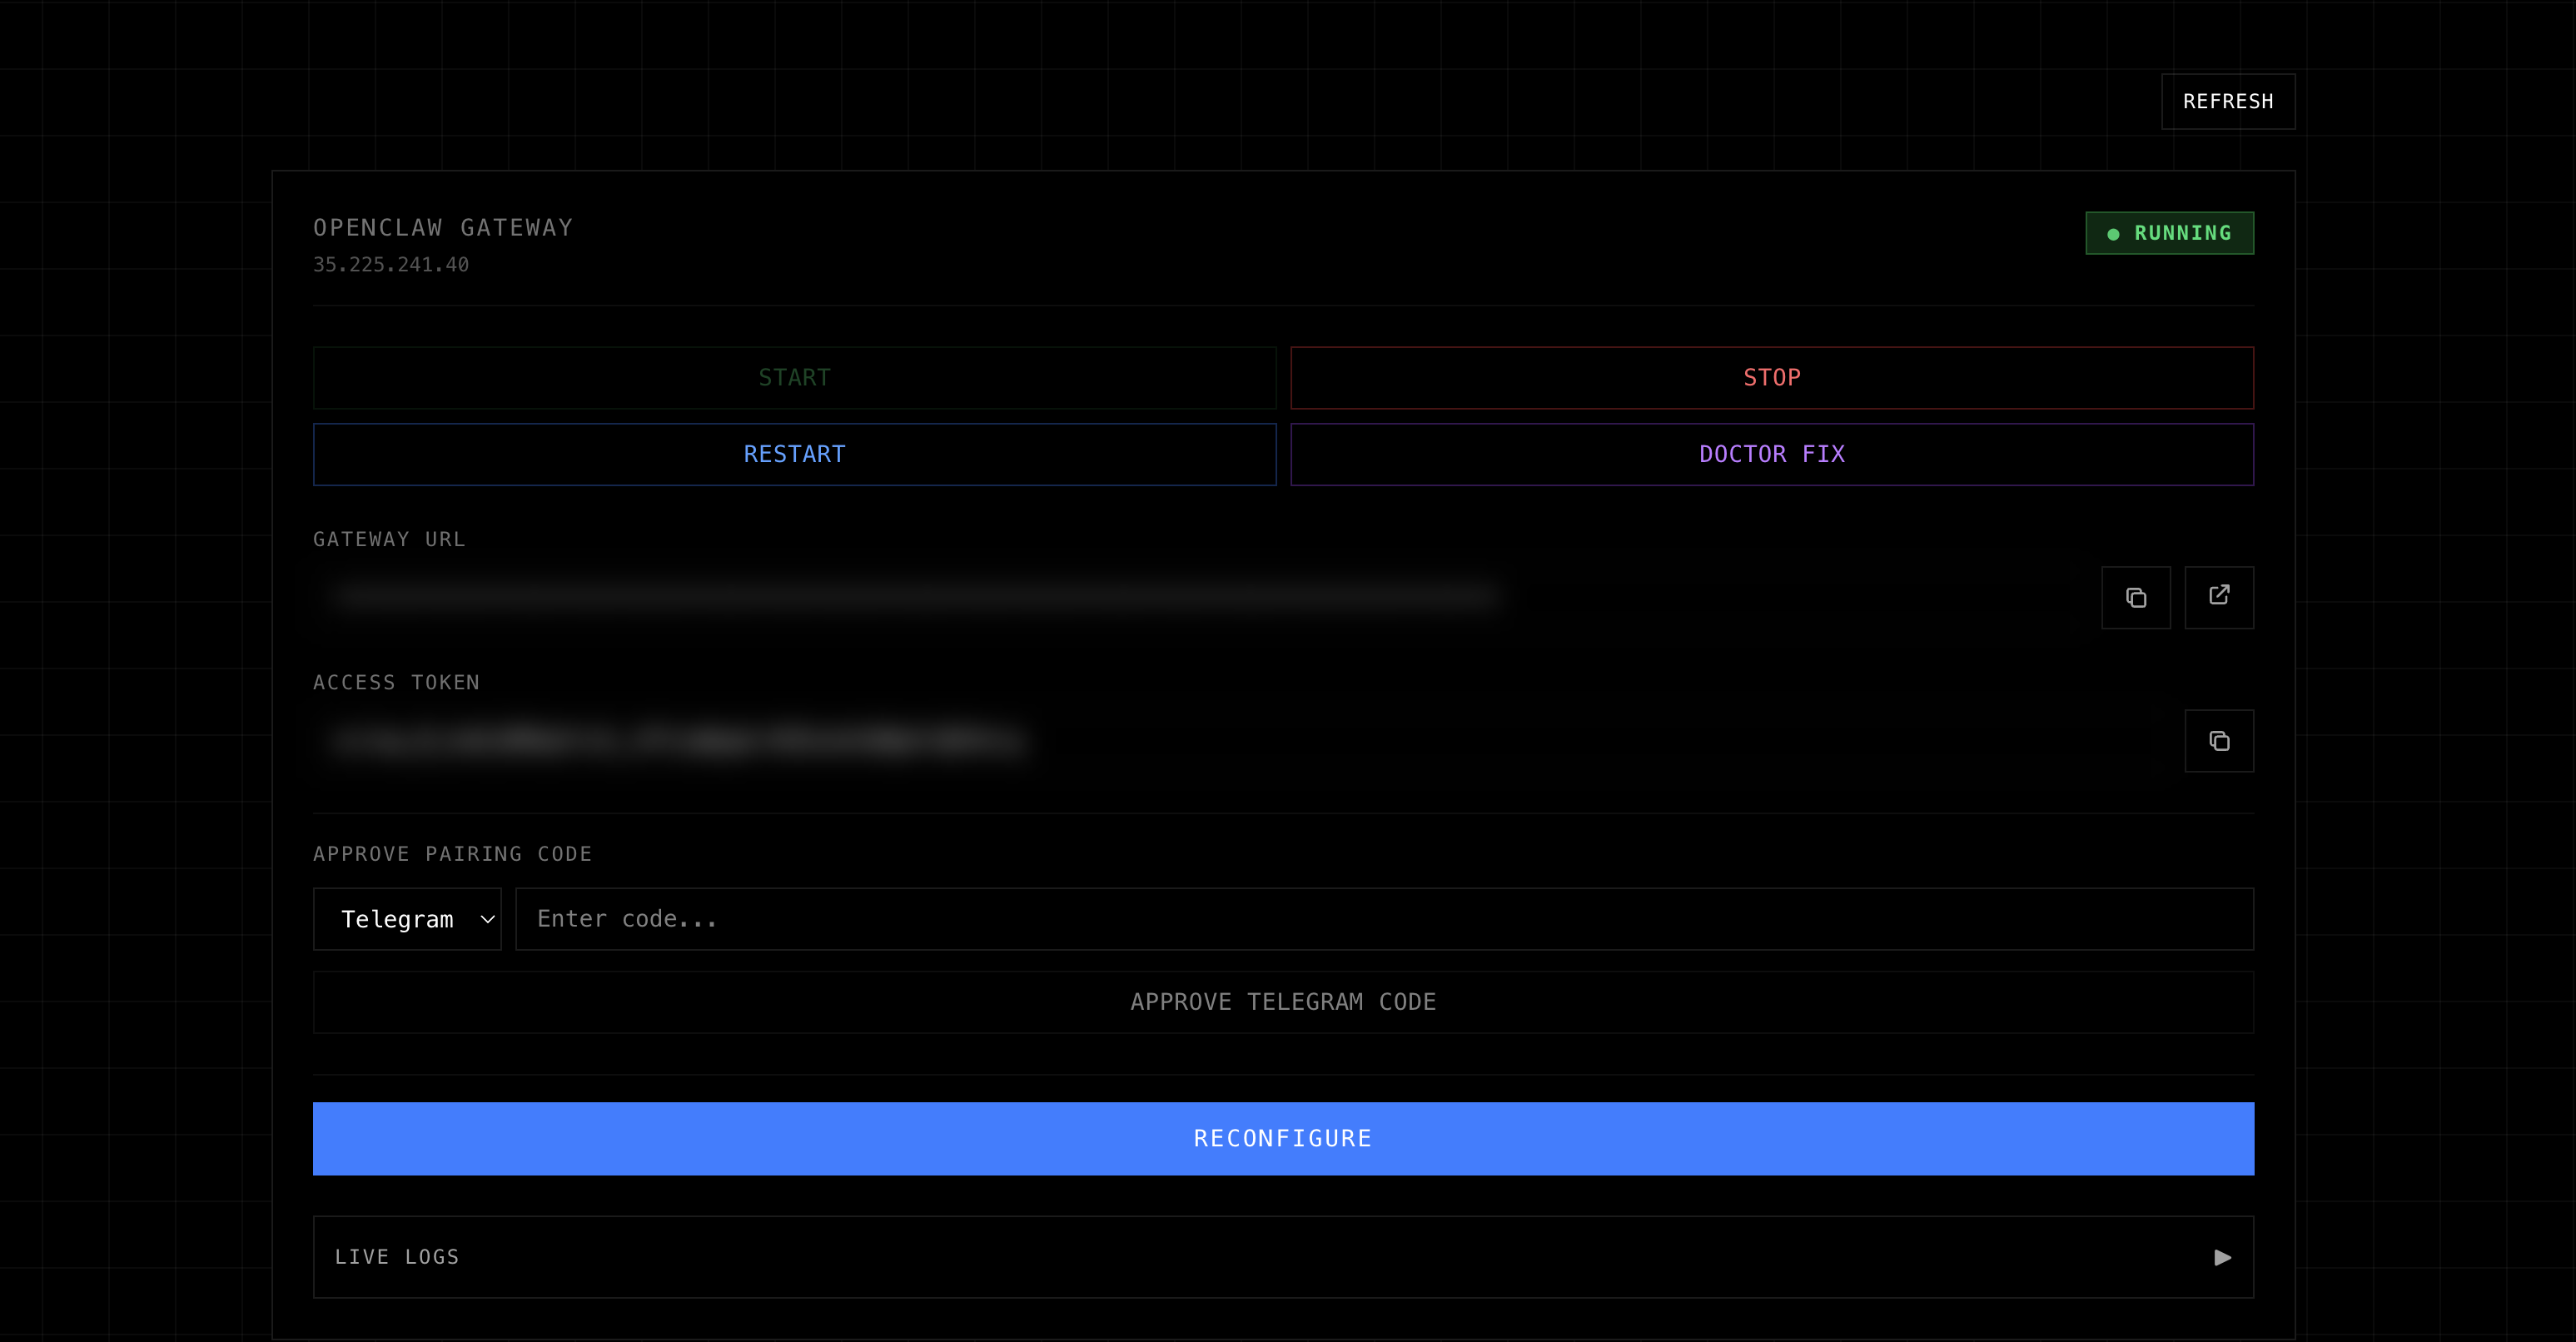Run Doctor Fix

(1771, 454)
